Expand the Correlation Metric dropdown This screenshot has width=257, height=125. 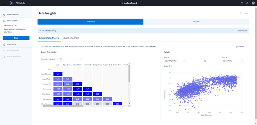click(x=69, y=59)
